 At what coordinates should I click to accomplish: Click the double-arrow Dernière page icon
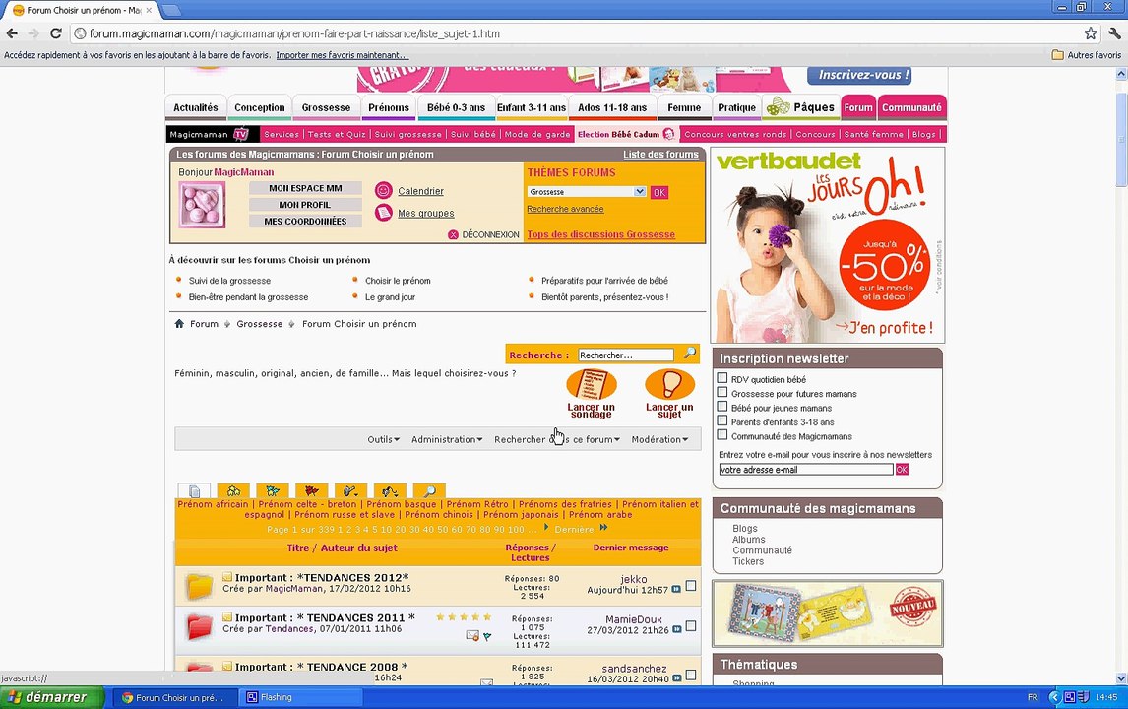tap(603, 528)
